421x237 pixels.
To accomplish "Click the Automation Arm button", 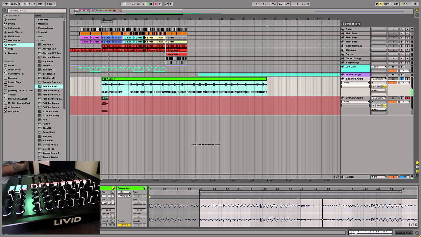I will 166,4.
